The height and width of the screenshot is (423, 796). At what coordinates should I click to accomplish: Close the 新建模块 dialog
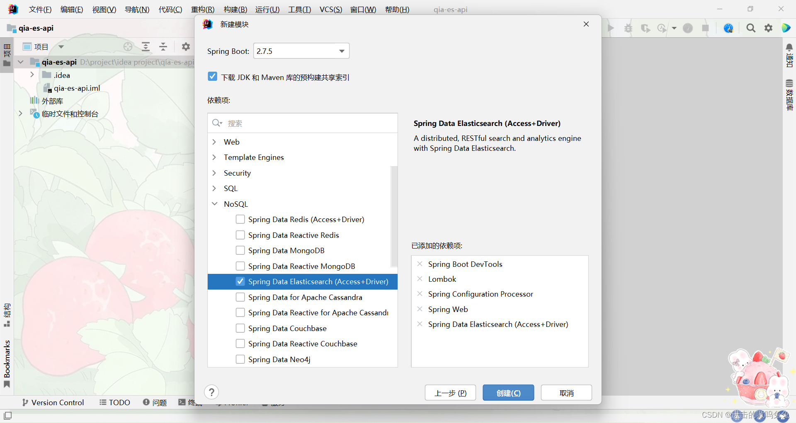click(586, 24)
